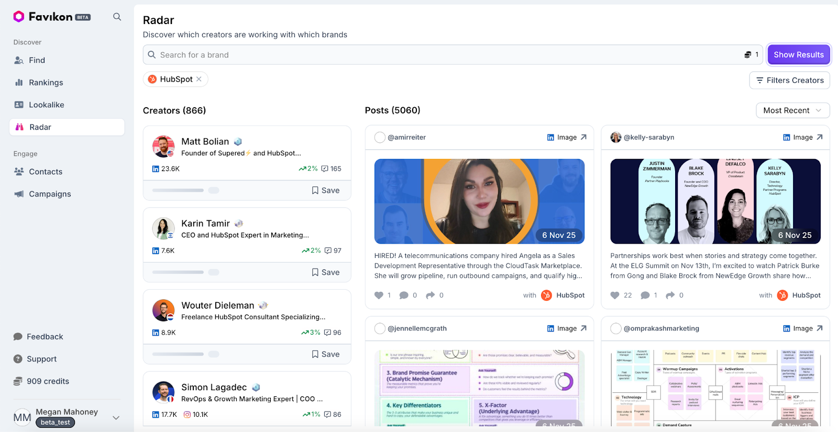Click the heart icon with 22 likes

615,295
